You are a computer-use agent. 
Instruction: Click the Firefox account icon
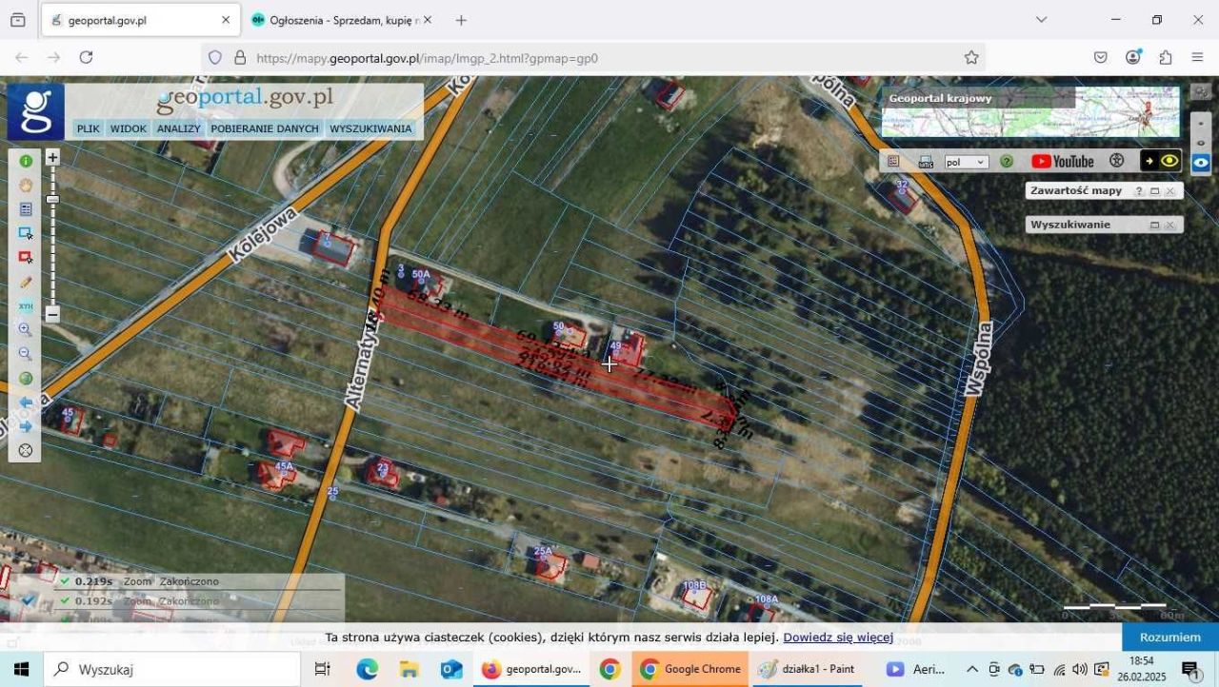1133,57
